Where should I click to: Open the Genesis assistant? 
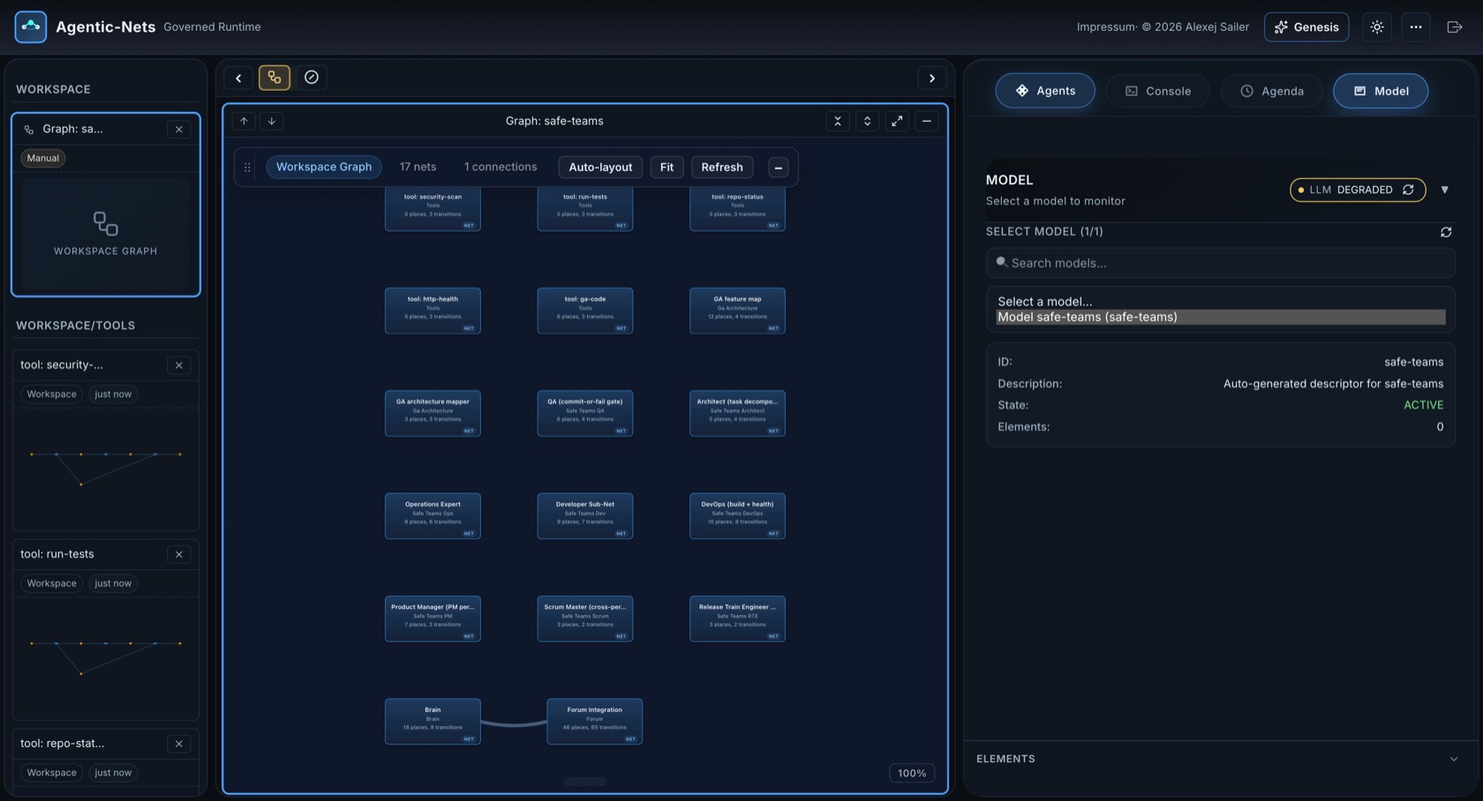click(x=1306, y=26)
